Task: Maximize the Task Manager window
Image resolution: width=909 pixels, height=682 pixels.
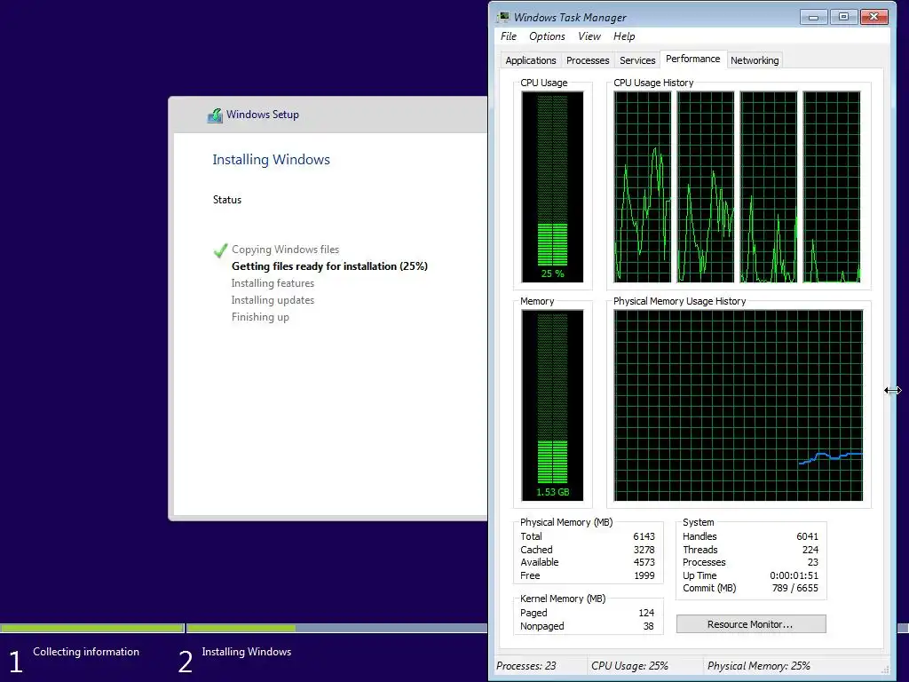Action: tap(843, 17)
